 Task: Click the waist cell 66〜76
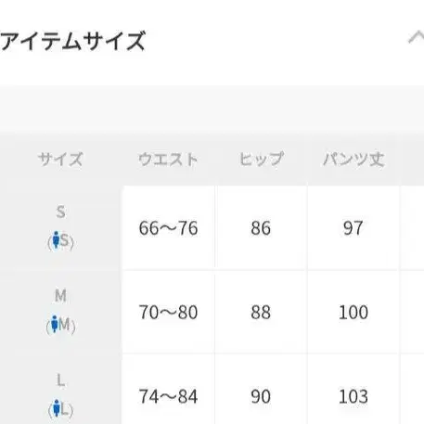(169, 228)
